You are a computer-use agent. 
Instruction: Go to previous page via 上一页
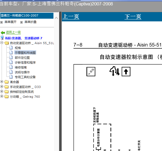[x=71, y=17]
